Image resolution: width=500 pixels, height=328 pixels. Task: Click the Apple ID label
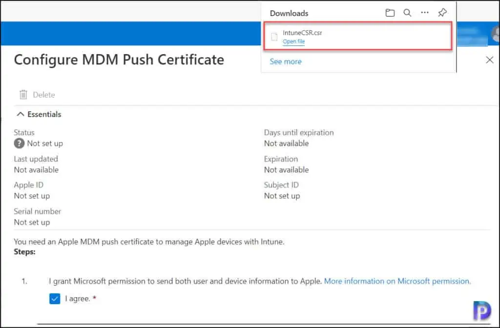[x=29, y=185]
